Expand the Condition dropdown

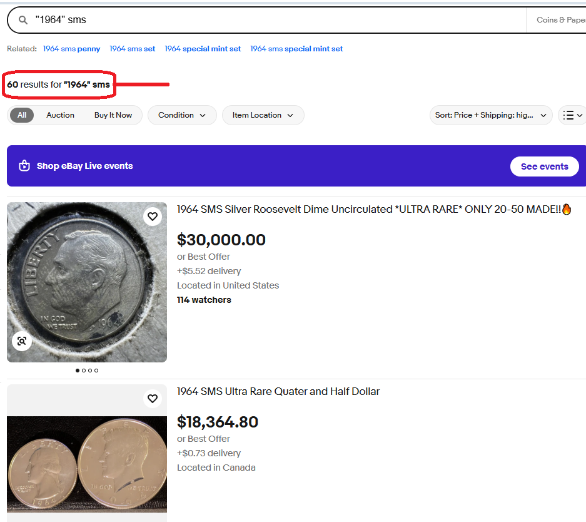pyautogui.click(x=182, y=115)
